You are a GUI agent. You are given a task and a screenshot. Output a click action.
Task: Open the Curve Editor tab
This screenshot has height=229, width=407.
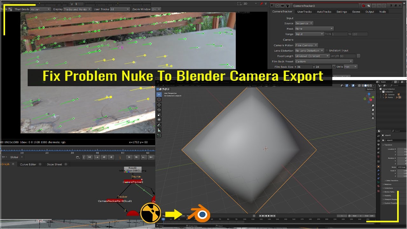click(28, 164)
